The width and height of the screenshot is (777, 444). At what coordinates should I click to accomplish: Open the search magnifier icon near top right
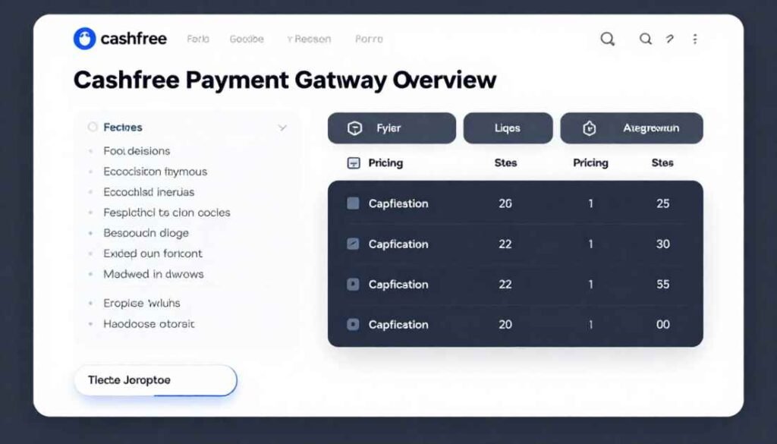(607, 38)
